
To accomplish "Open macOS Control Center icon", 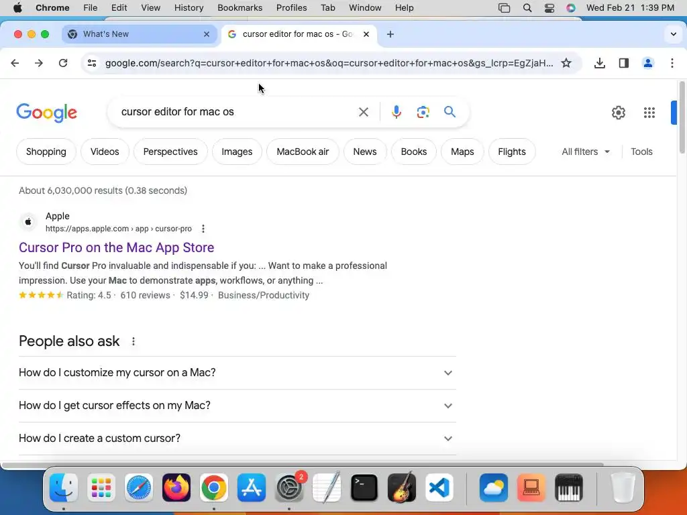I will [x=549, y=8].
